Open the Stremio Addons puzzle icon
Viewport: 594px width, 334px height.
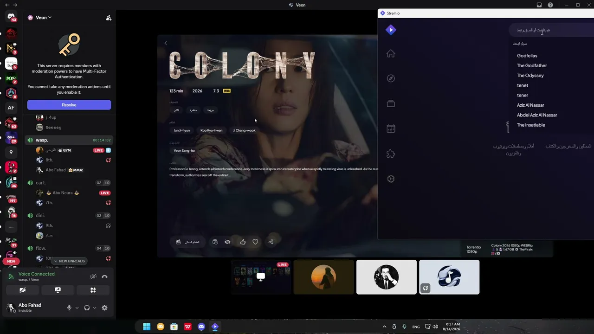coord(391,154)
